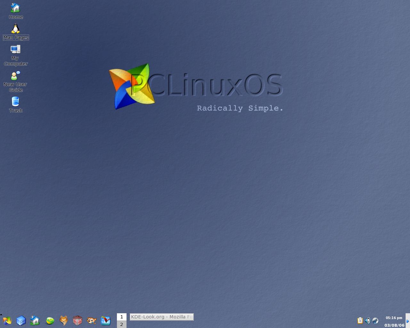
Task: Click the 03/08/06 date display
Action: pos(394,325)
